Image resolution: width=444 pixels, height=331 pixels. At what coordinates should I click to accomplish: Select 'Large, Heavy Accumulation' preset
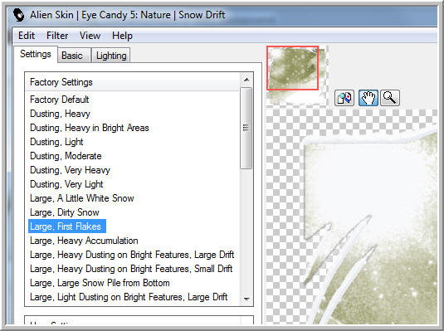click(84, 241)
